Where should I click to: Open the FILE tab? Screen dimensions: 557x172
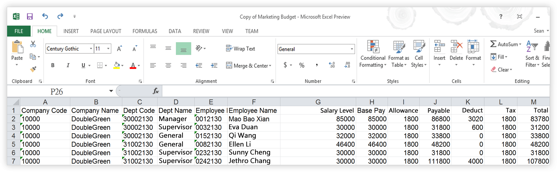(x=19, y=31)
